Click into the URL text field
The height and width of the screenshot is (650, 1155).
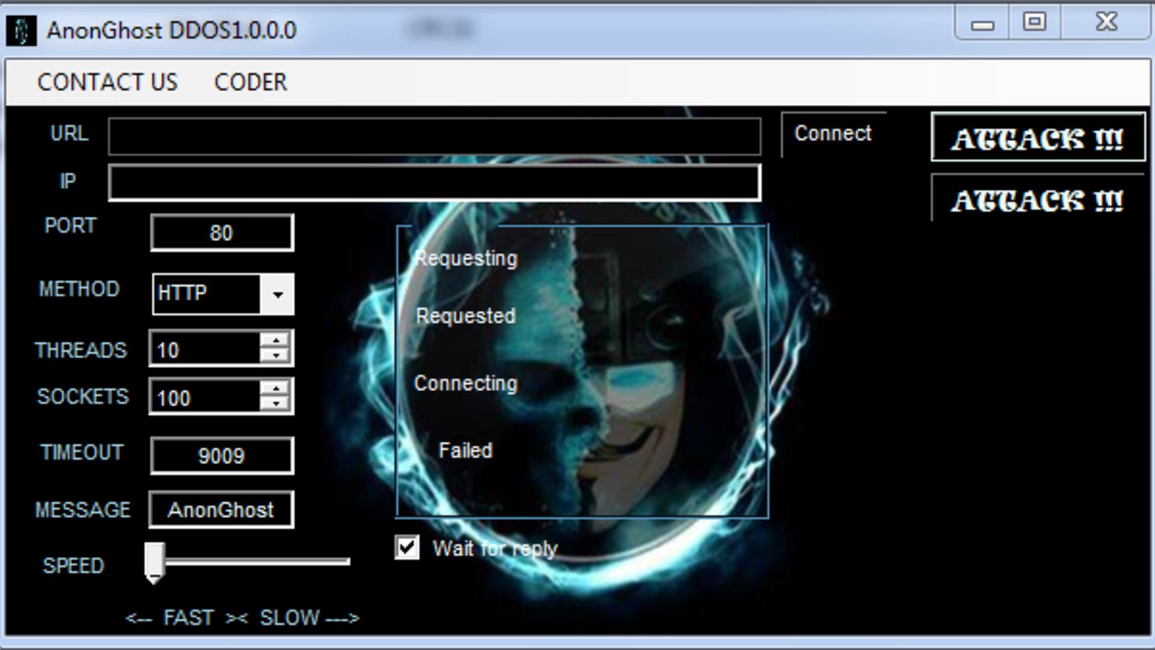[x=434, y=137]
